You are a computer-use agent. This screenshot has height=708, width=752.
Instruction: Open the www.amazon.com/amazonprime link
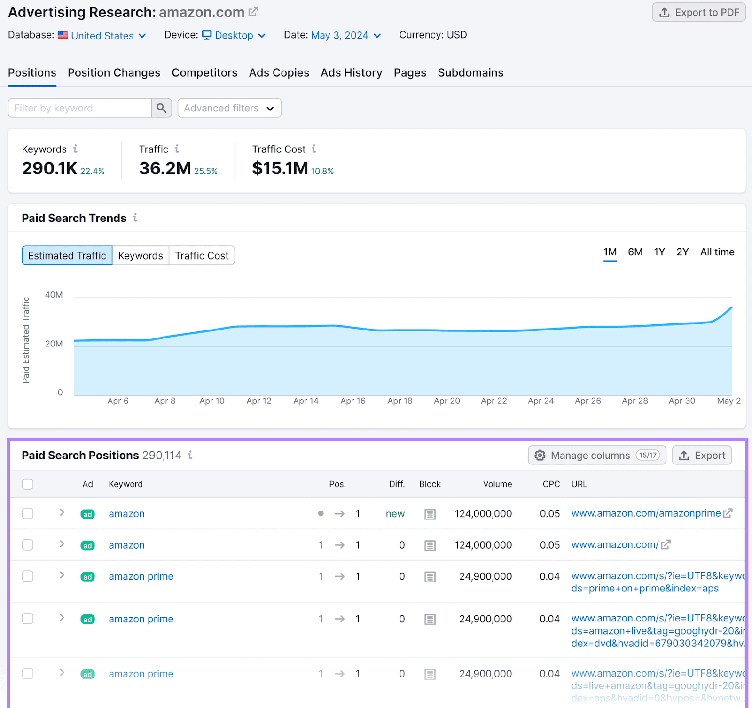(646, 513)
